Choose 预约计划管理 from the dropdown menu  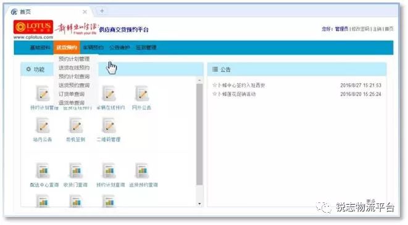coord(74,59)
